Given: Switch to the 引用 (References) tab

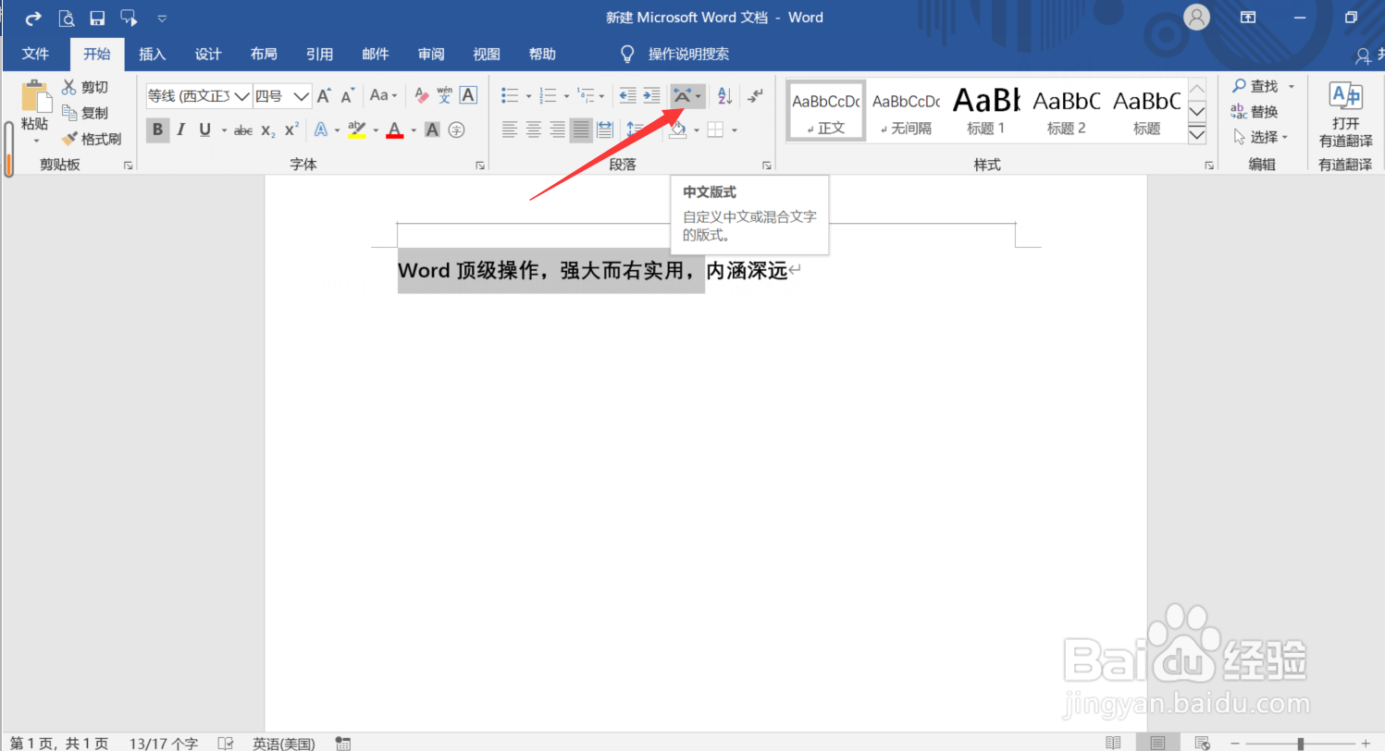Looking at the screenshot, I should (319, 55).
